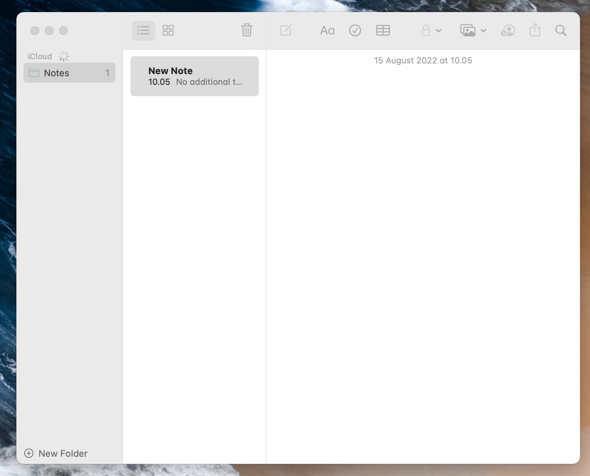Click the note's date heading
This screenshot has height=476, width=590.
423,60
